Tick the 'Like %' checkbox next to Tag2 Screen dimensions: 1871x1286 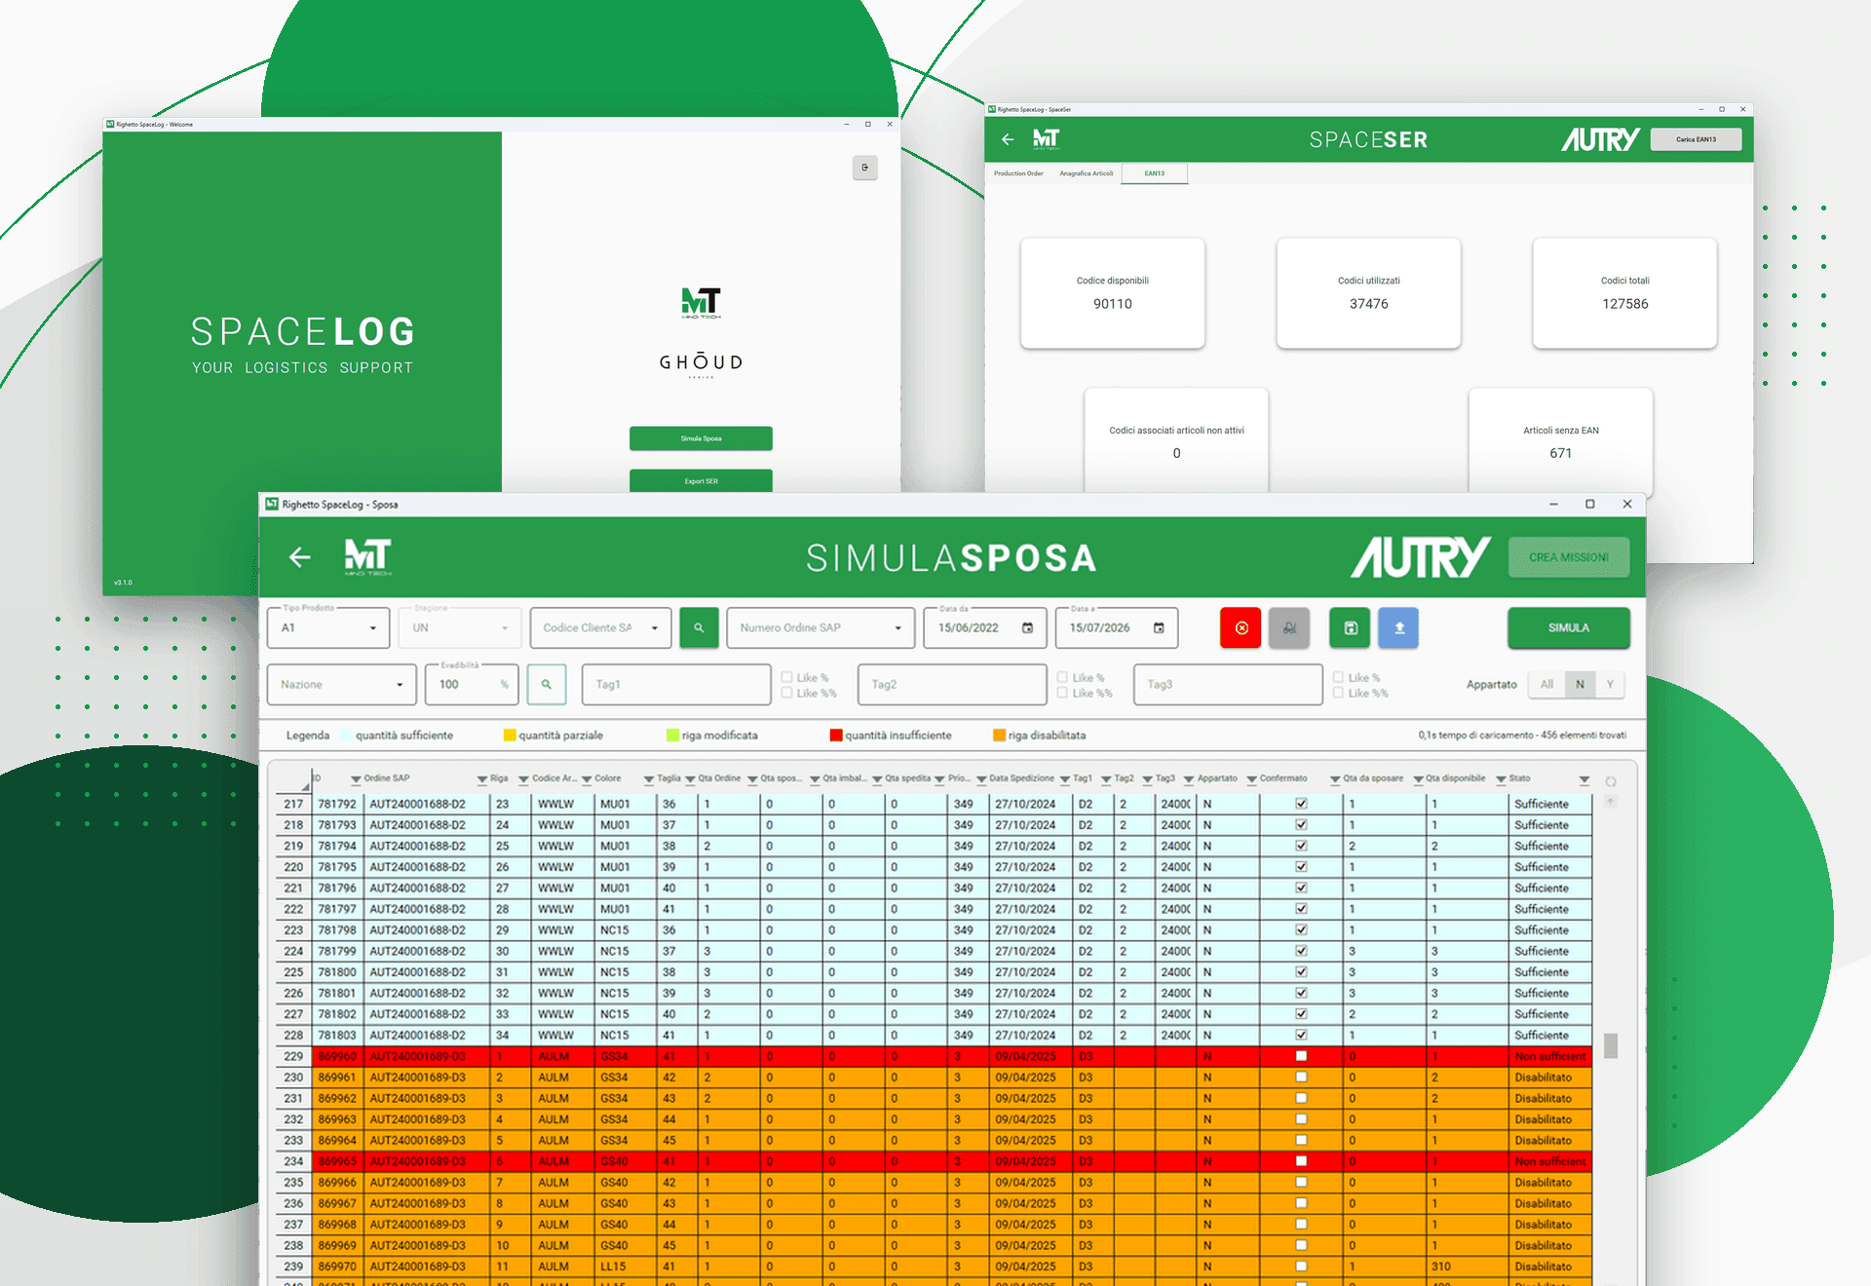[1063, 677]
